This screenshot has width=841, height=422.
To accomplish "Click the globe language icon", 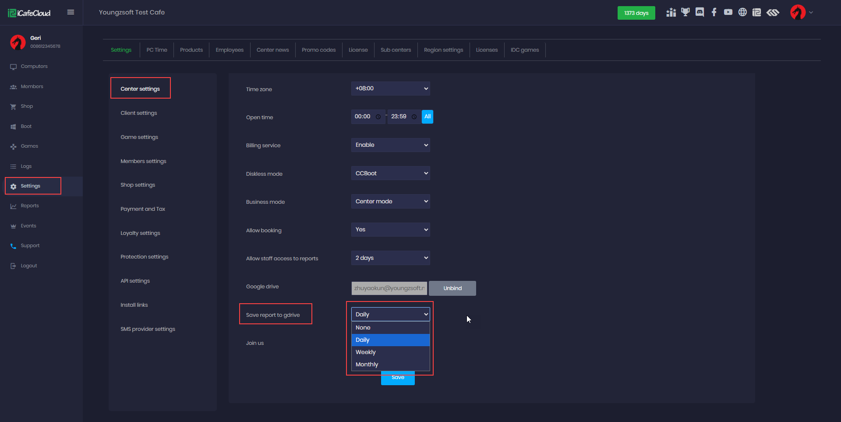I will pos(742,13).
